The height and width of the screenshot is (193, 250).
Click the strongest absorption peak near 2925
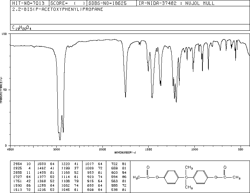[60, 140]
